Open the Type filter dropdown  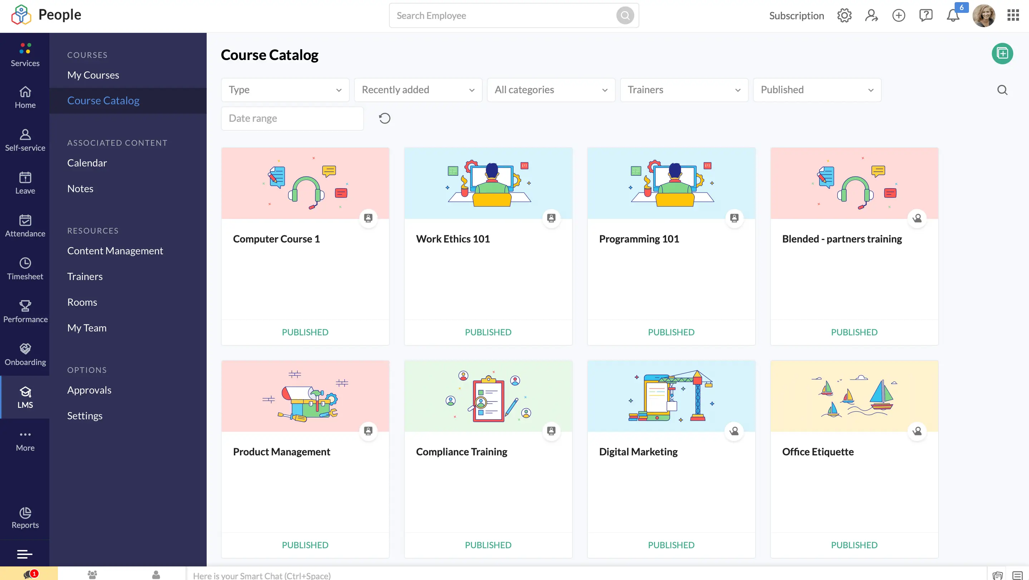[x=284, y=90]
